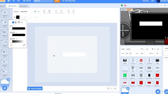Click Save Now
168x94 pixels.
click(146, 1)
